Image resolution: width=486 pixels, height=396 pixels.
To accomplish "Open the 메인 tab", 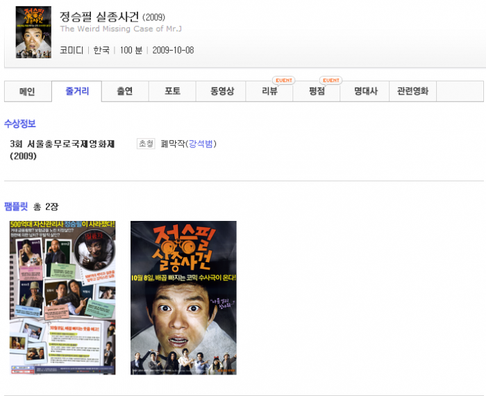I will click(27, 92).
